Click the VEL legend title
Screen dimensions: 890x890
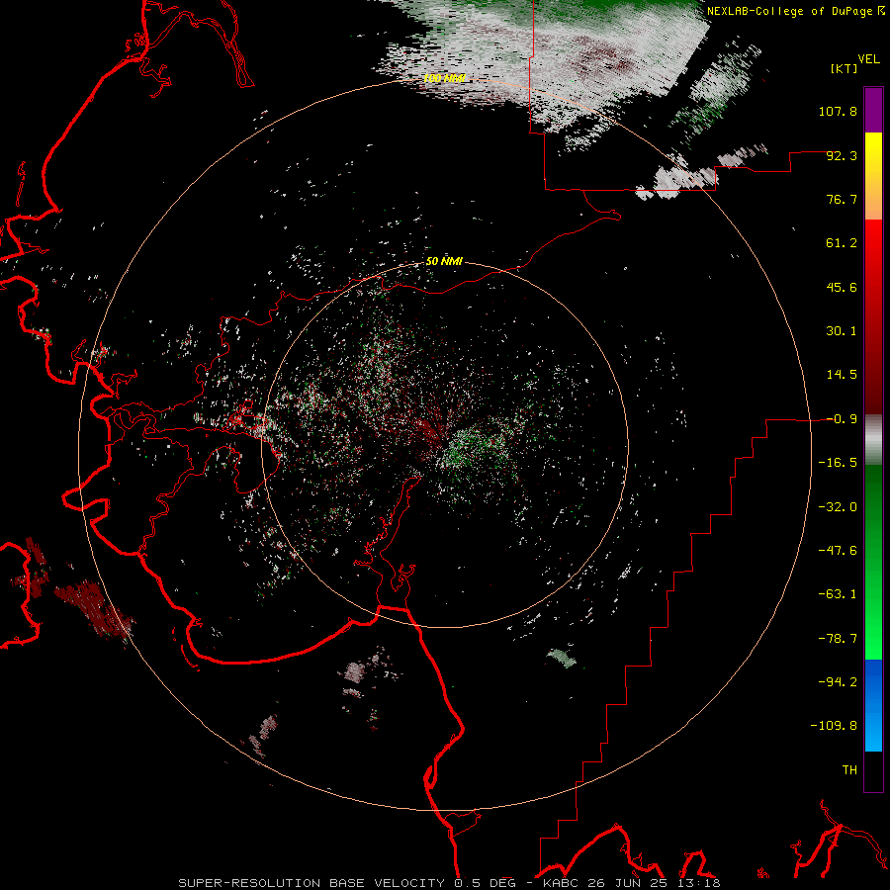pos(869,59)
